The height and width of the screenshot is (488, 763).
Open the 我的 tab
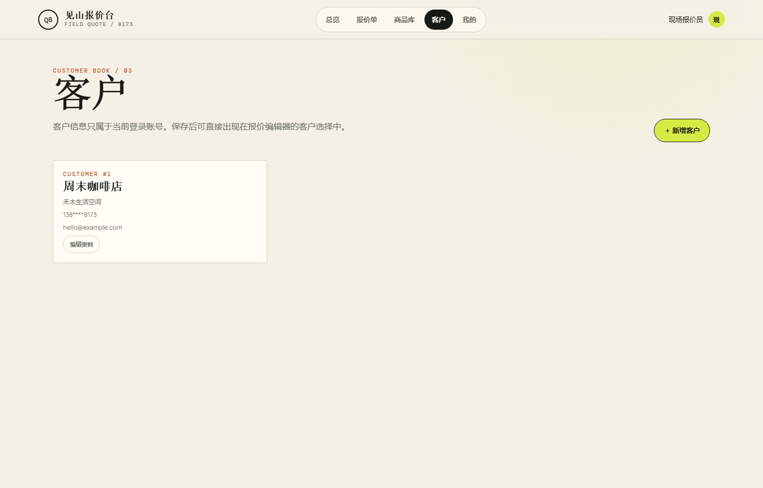tap(469, 20)
